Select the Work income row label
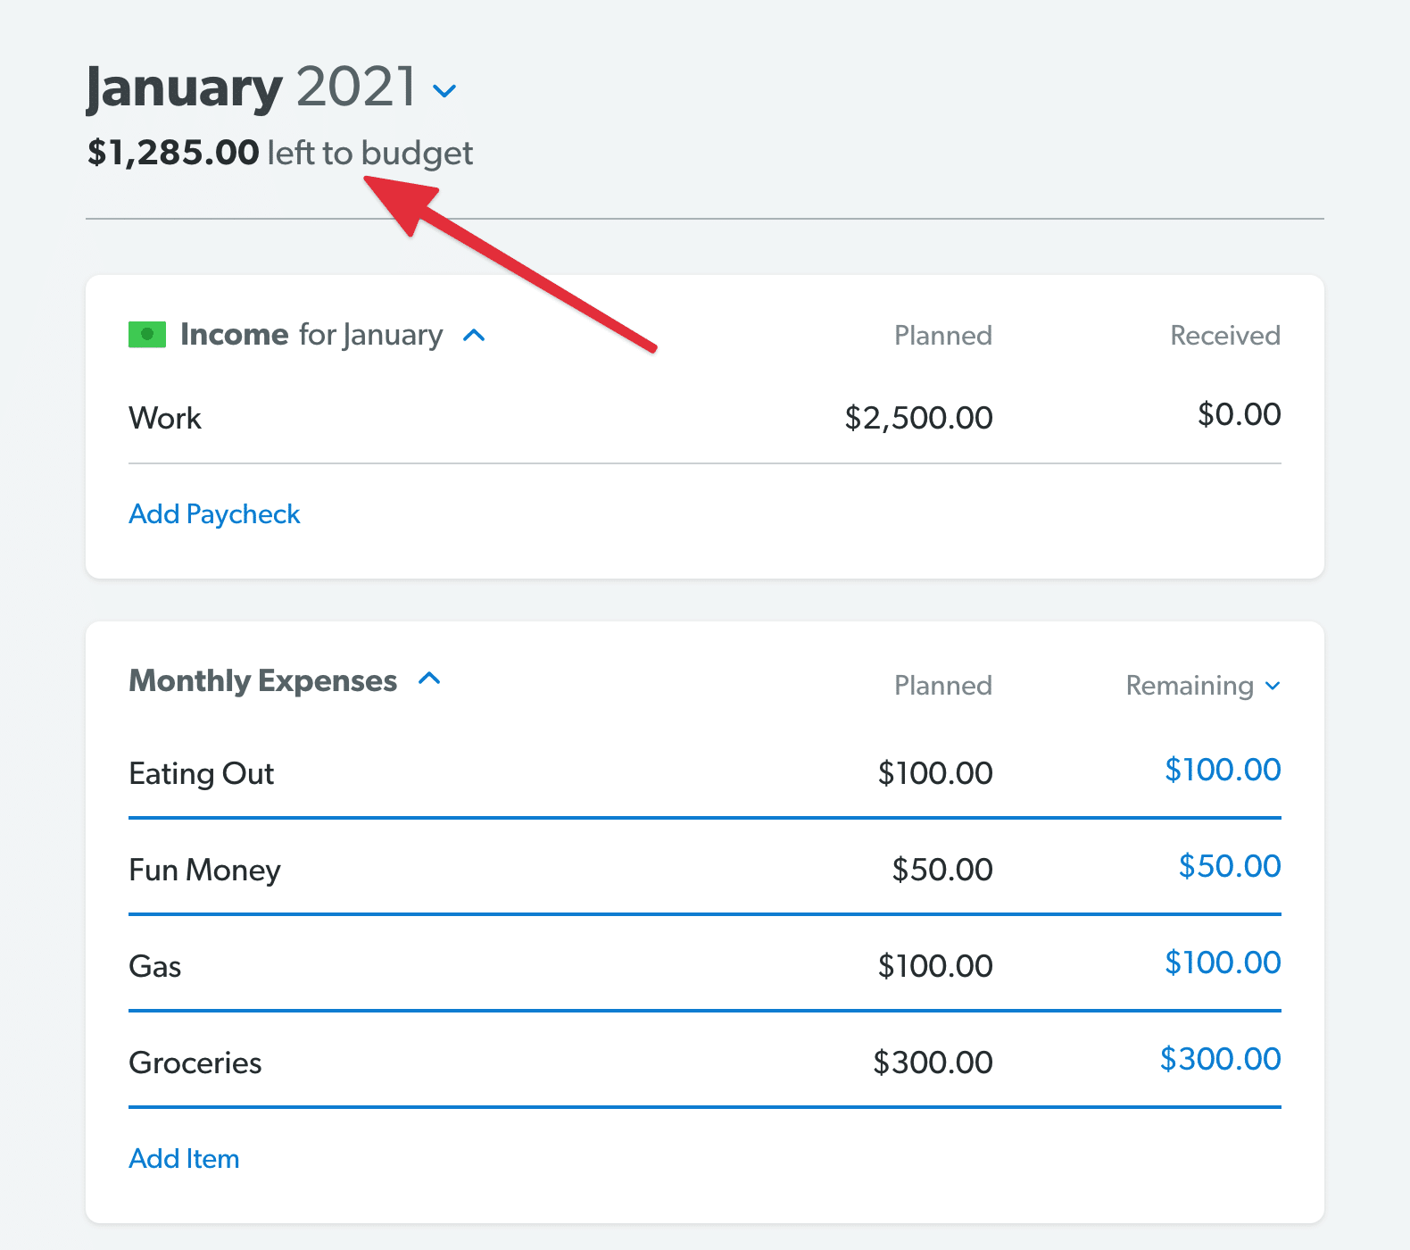 [165, 418]
